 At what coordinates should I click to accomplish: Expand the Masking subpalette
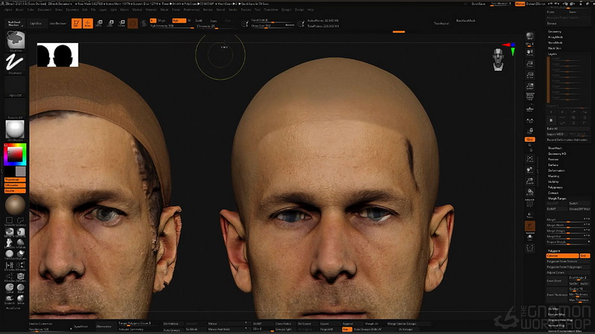coord(553,176)
